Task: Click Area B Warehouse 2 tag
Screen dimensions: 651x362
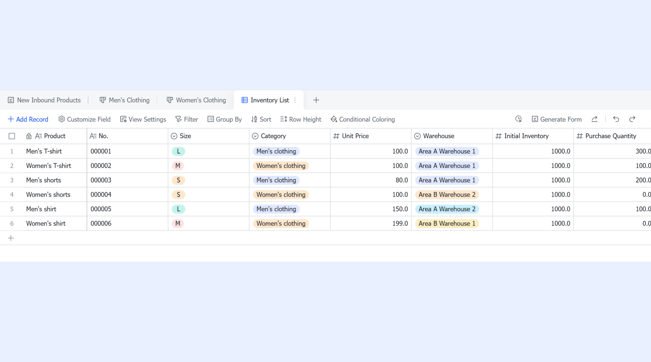Action: [447, 195]
